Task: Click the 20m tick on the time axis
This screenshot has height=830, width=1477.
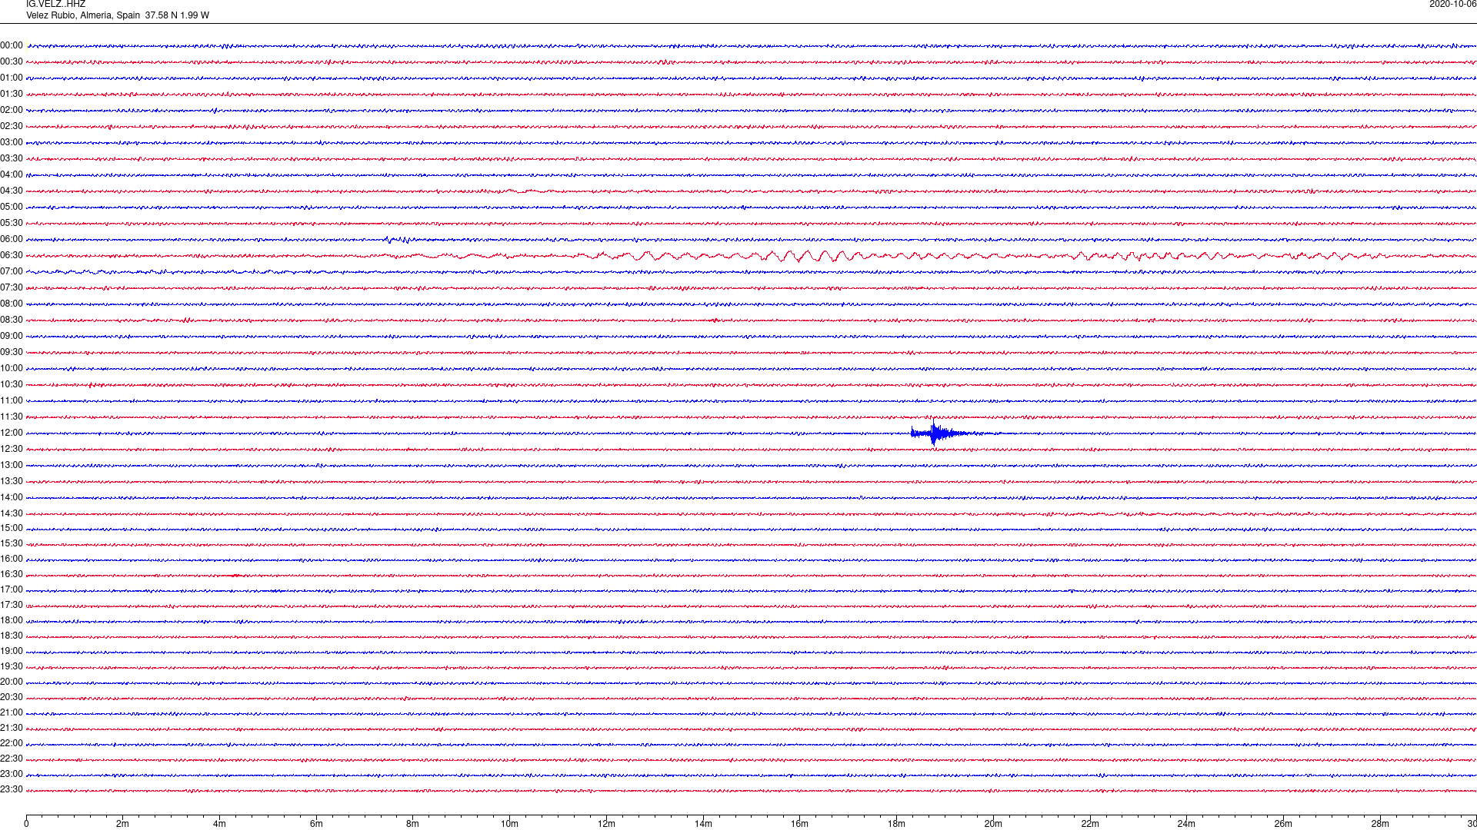Action: tap(993, 824)
